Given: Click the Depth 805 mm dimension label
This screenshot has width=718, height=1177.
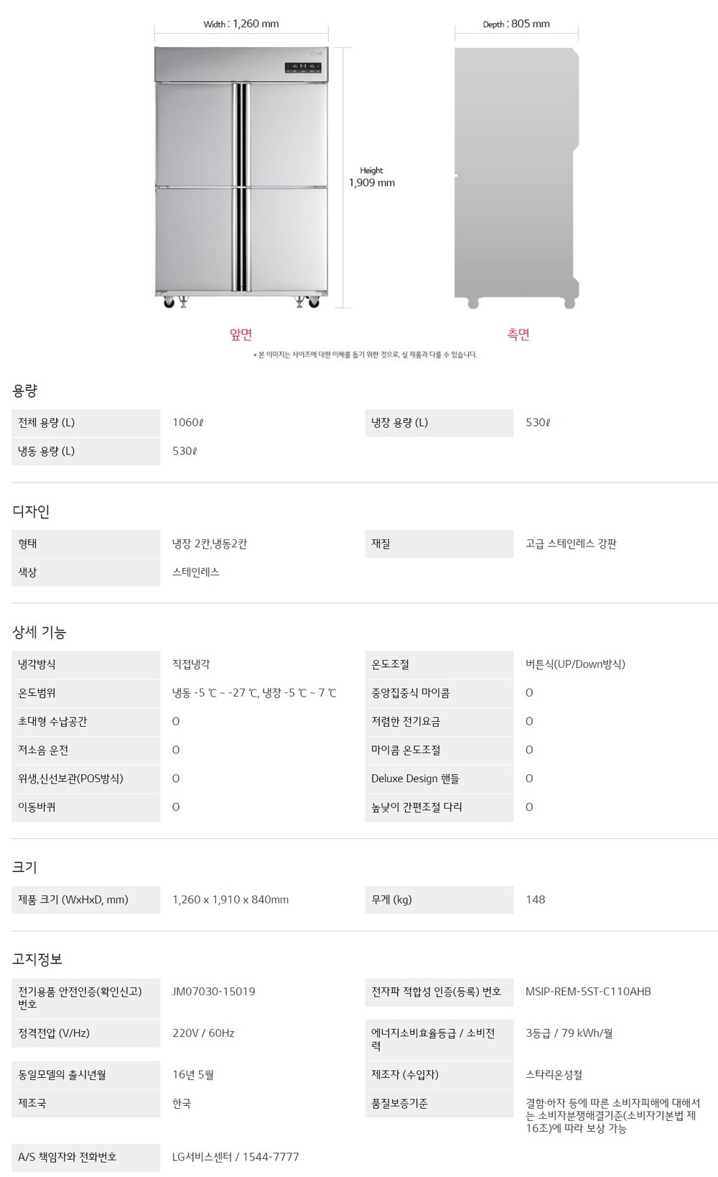Looking at the screenshot, I should (516, 24).
